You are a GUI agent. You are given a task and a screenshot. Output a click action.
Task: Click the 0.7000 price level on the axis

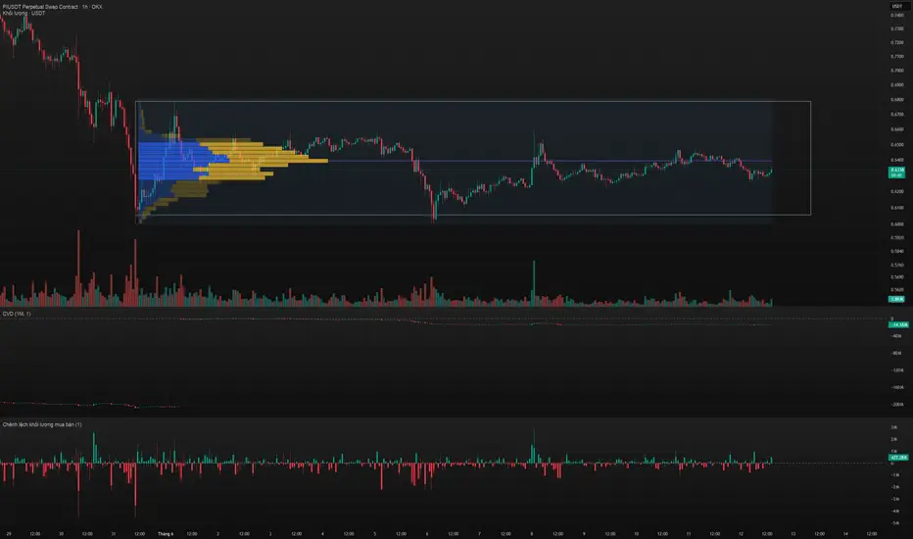pyautogui.click(x=896, y=71)
